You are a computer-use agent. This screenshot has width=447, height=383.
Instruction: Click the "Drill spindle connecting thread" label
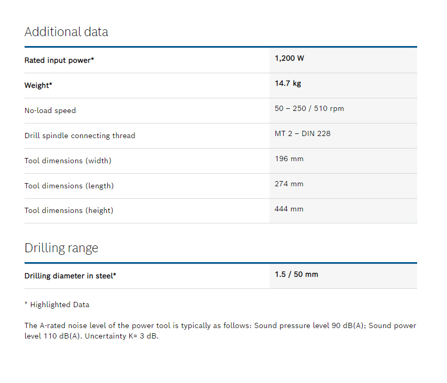click(x=80, y=136)
